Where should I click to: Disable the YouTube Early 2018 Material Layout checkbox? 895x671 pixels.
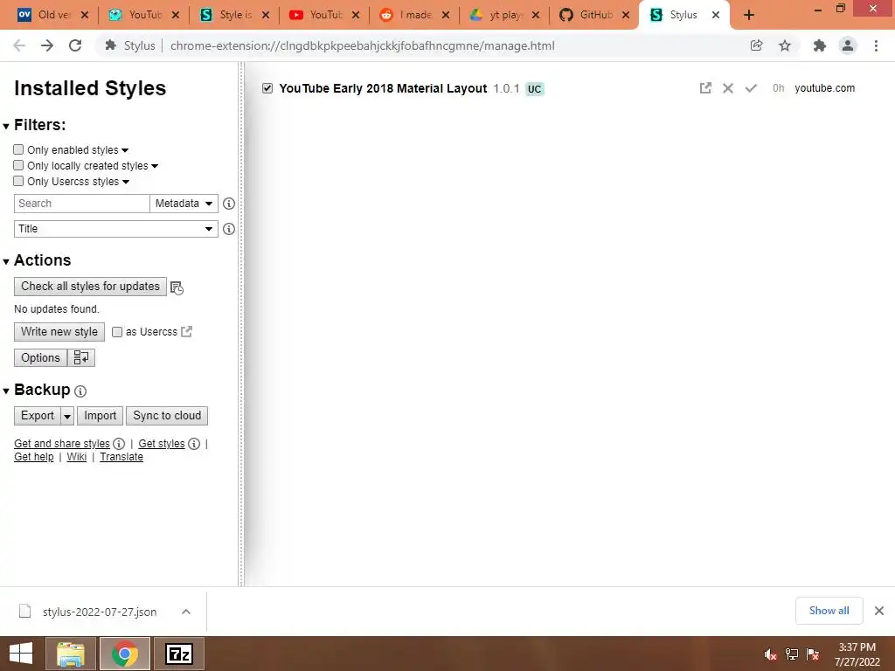click(267, 88)
